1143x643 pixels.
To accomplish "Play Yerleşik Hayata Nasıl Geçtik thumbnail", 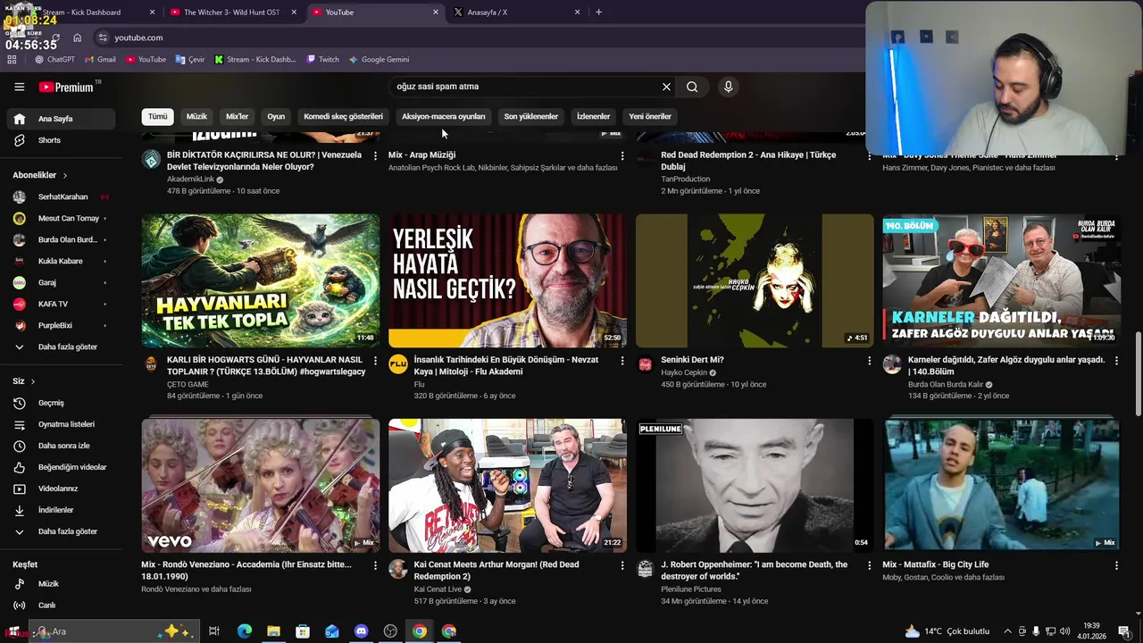I will coord(507,280).
